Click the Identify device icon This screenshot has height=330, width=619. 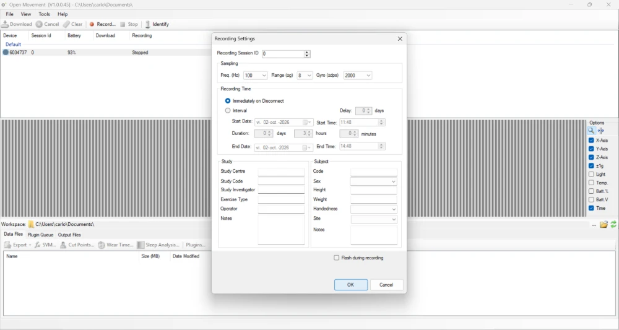click(148, 24)
